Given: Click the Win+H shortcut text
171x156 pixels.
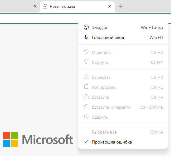Looking at the screenshot, I should (x=156, y=37).
